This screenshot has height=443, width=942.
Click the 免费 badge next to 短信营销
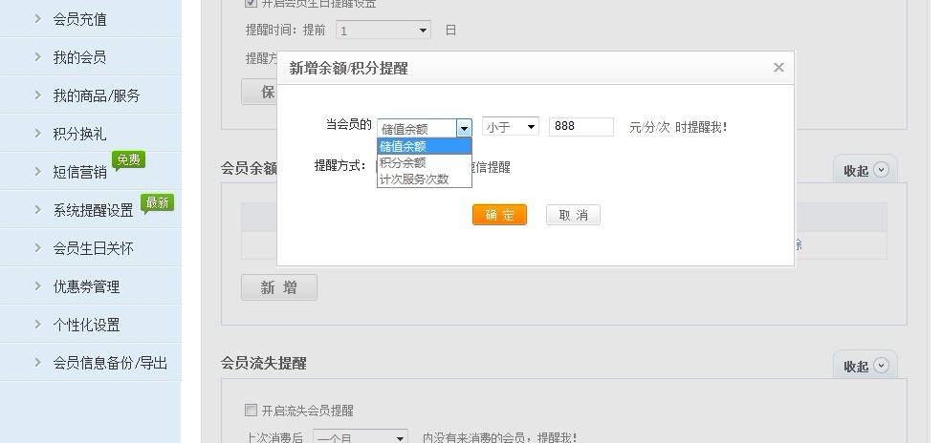(x=128, y=160)
